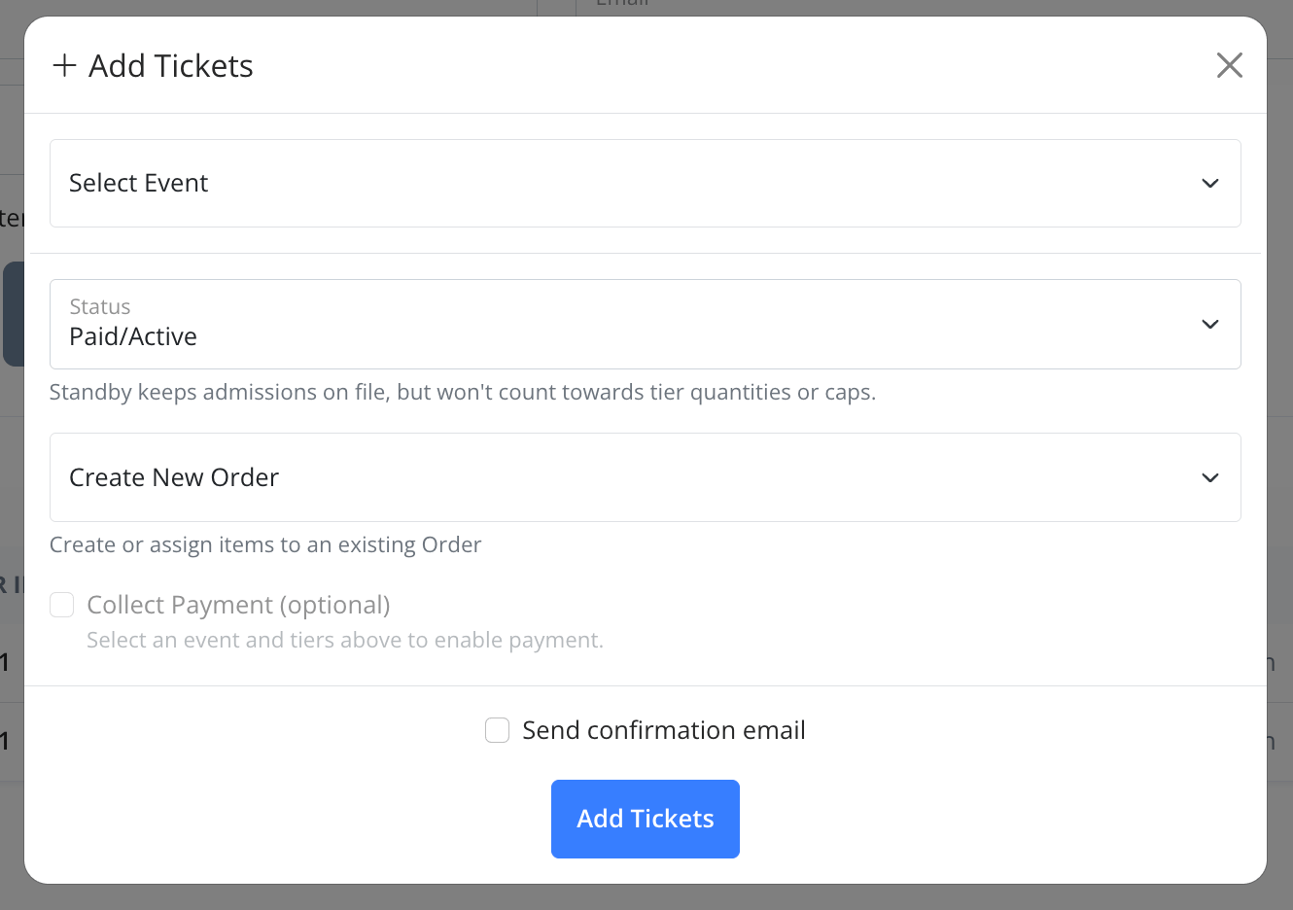The width and height of the screenshot is (1293, 910).
Task: Open the Create New Order dropdown
Action: point(646,477)
